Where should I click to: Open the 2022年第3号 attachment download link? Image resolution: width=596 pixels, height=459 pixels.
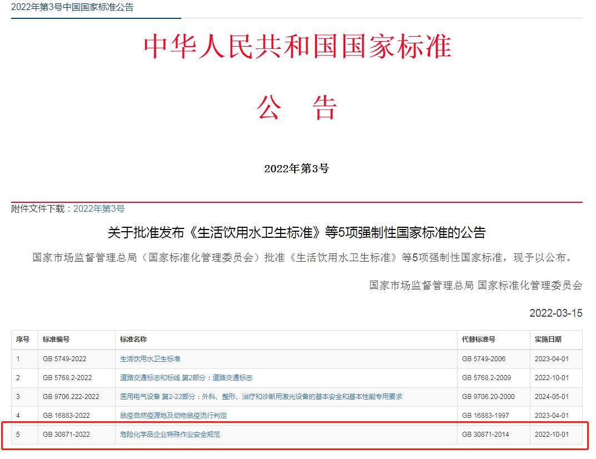[x=99, y=209]
